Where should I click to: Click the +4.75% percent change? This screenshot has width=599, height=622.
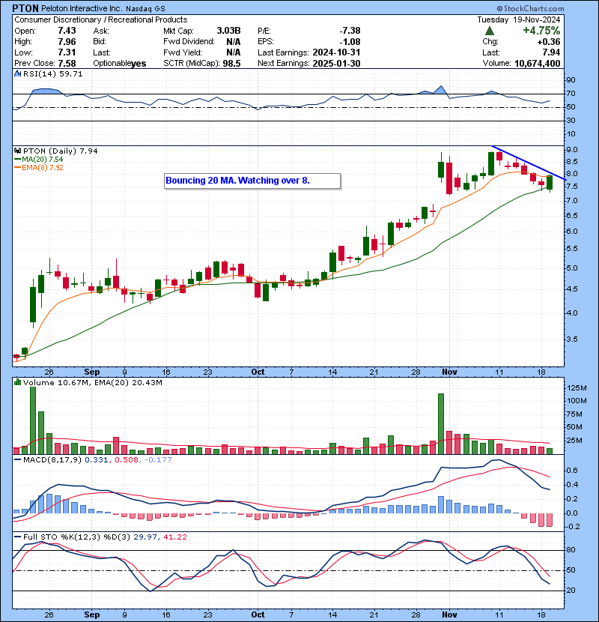[541, 31]
